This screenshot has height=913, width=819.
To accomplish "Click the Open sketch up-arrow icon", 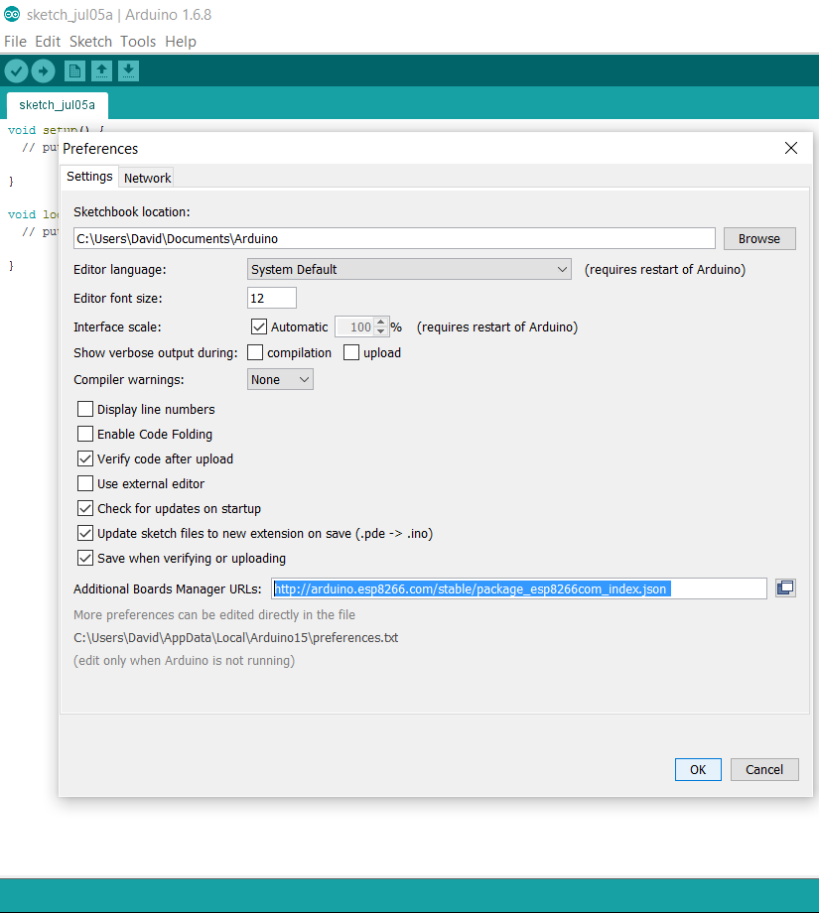I will pyautogui.click(x=101, y=71).
